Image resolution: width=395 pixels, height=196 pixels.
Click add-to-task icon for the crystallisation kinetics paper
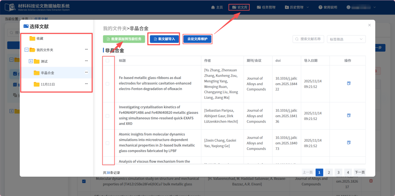349,116
